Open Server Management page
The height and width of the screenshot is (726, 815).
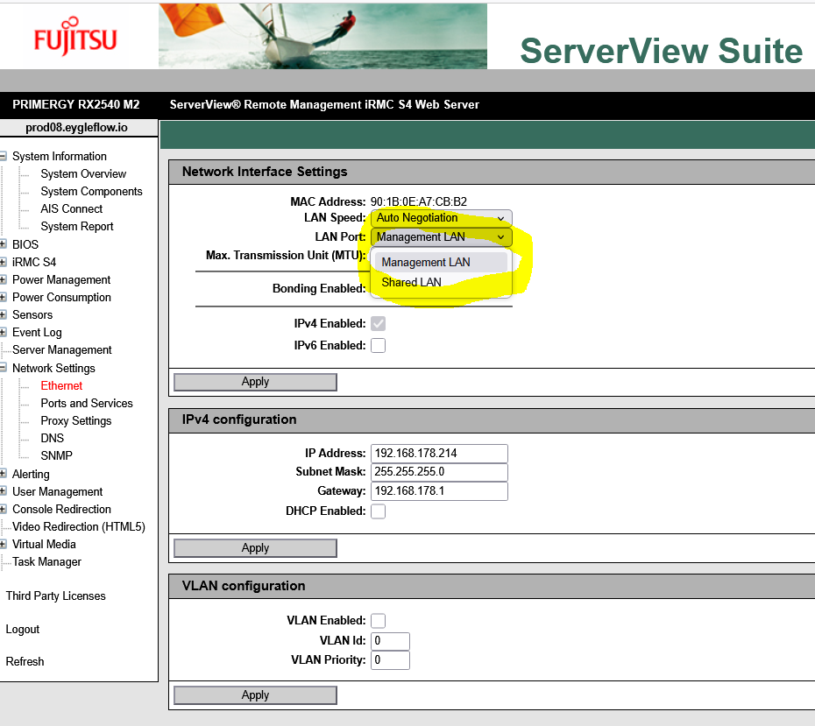pos(62,350)
